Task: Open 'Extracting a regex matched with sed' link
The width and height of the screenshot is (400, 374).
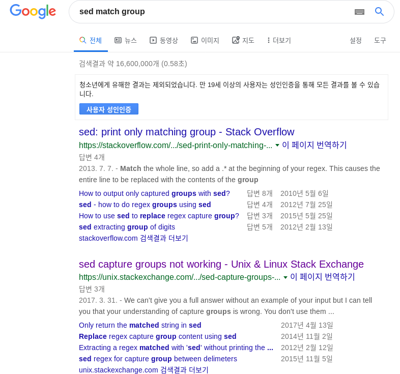Action: [176, 348]
